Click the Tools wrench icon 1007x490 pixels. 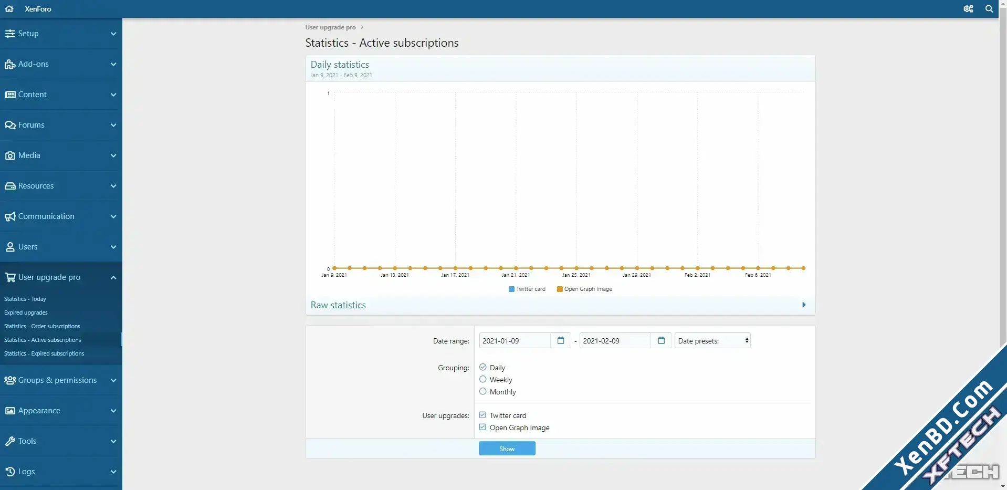10,441
